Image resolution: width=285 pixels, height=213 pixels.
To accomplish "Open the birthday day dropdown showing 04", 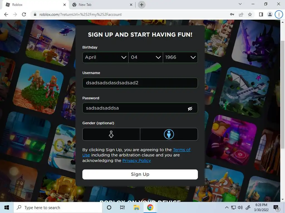I will coord(146,57).
